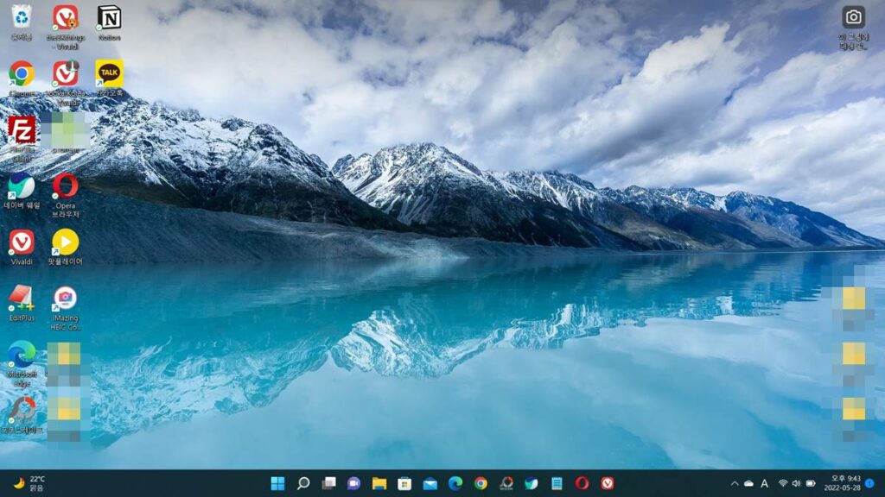This screenshot has height=497, width=885.
Task: Launch File Explorer from the taskbar
Action: coord(379,483)
